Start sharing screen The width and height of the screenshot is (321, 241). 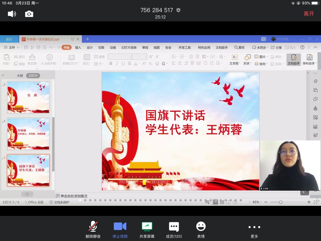[147, 230]
